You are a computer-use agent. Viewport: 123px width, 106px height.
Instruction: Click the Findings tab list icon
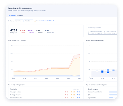tap(17, 16)
